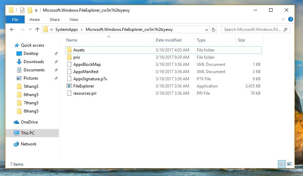
Task: Sort by the Size column header
Action: tap(241, 40)
